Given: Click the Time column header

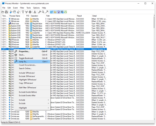Looking at the screenshot, I should [5, 16].
